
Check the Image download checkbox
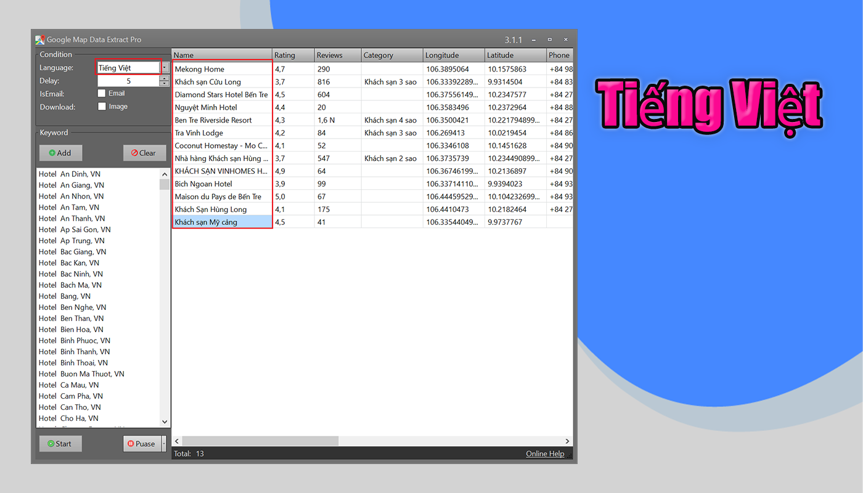tap(102, 105)
